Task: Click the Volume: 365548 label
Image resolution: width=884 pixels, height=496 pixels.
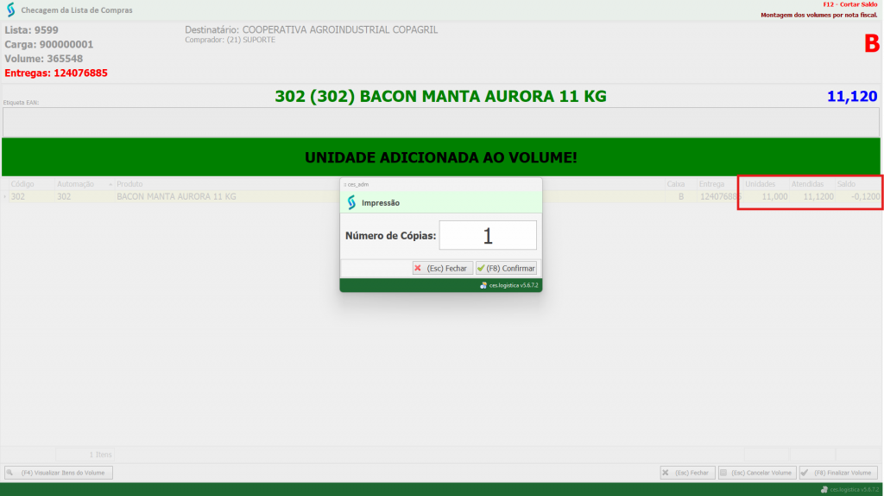Action: point(43,59)
